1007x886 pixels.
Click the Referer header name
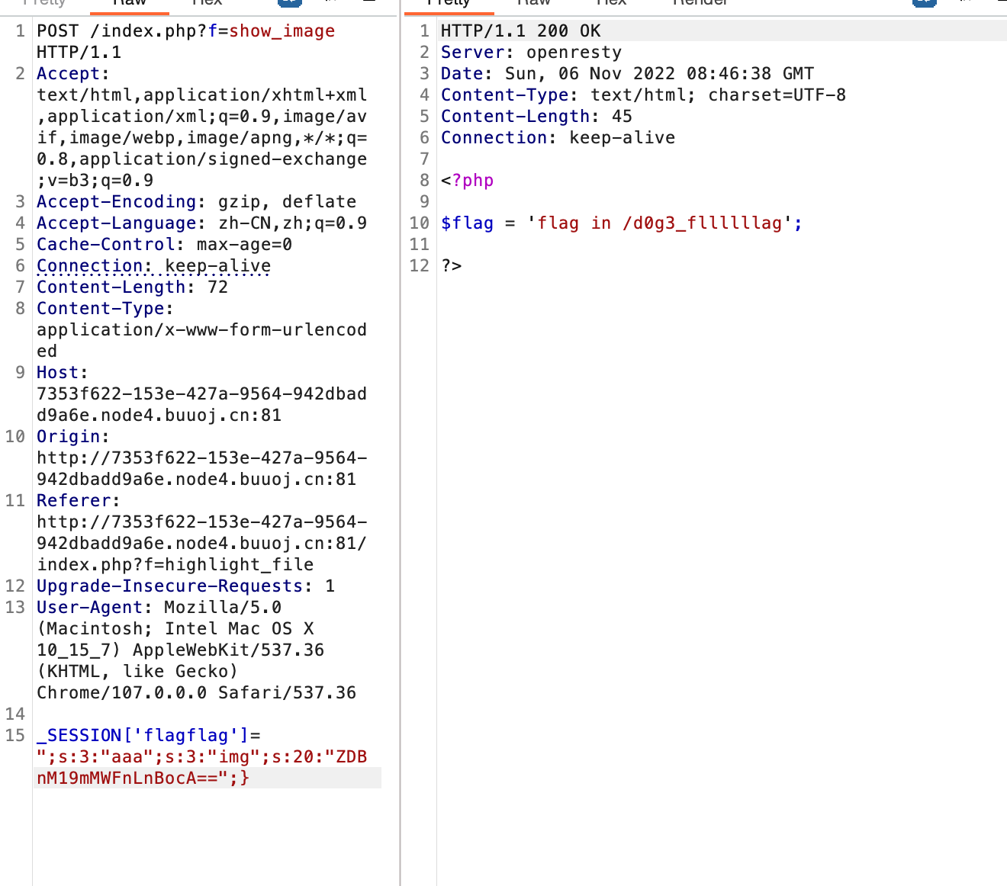[x=74, y=501]
